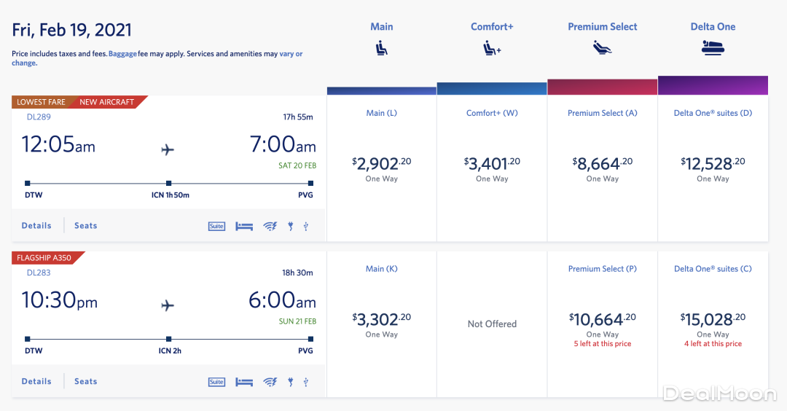Image resolution: width=787 pixels, height=411 pixels.
Task: Select the Premium Select column header
Action: point(602,27)
